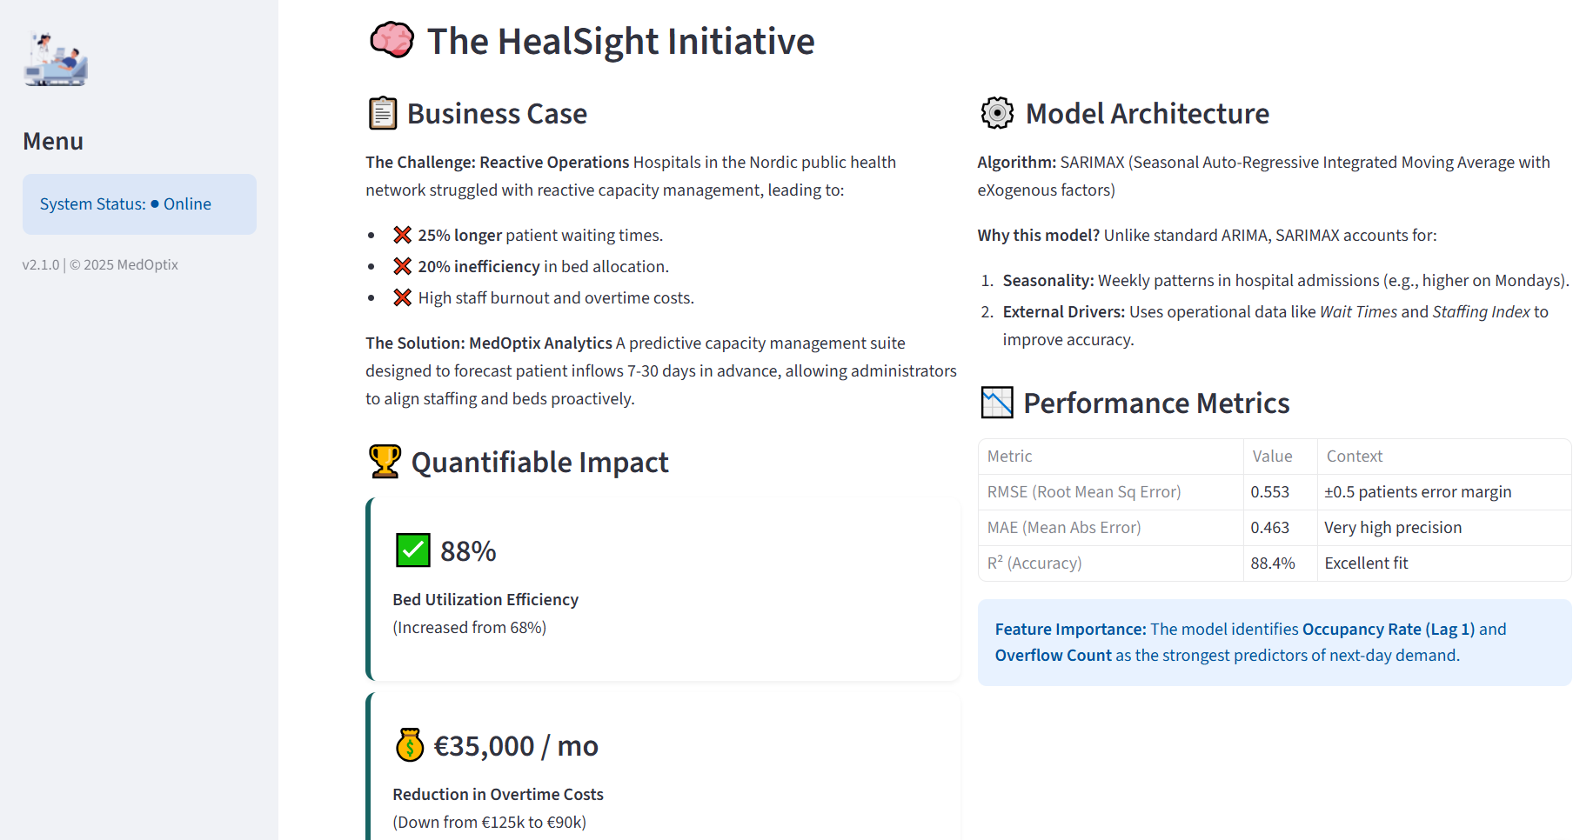The height and width of the screenshot is (840, 1593).
Task: Click the chart icon beside Performance Metrics
Action: (x=997, y=403)
